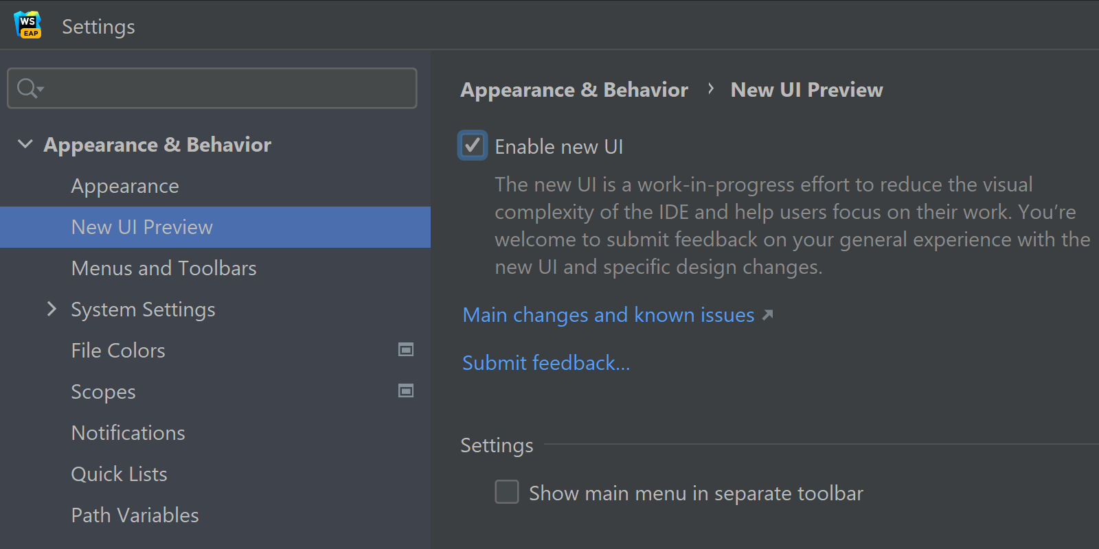Viewport: 1099px width, 549px height.
Task: Expand the System Settings node
Action: tap(52, 309)
